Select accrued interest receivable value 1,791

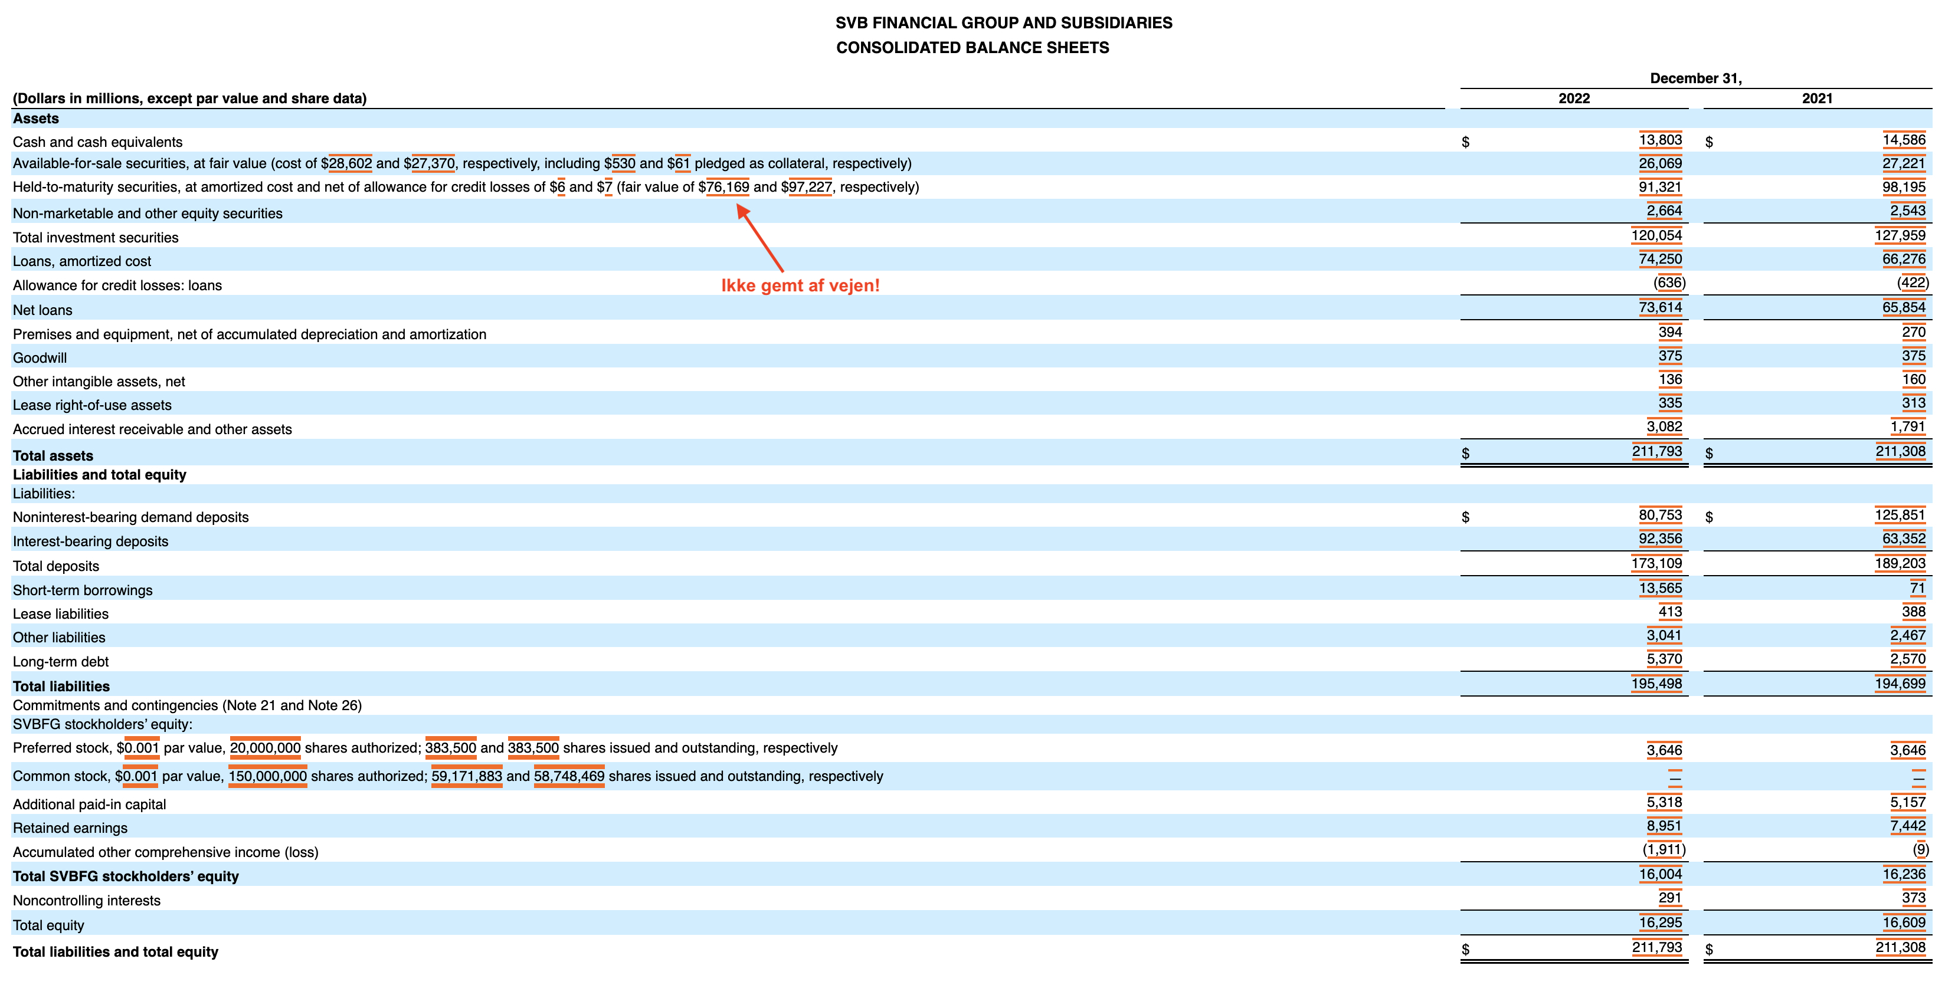point(1908,427)
